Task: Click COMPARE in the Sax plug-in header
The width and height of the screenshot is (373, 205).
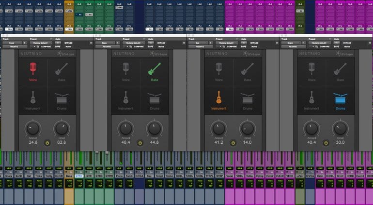Action: tap(232, 47)
